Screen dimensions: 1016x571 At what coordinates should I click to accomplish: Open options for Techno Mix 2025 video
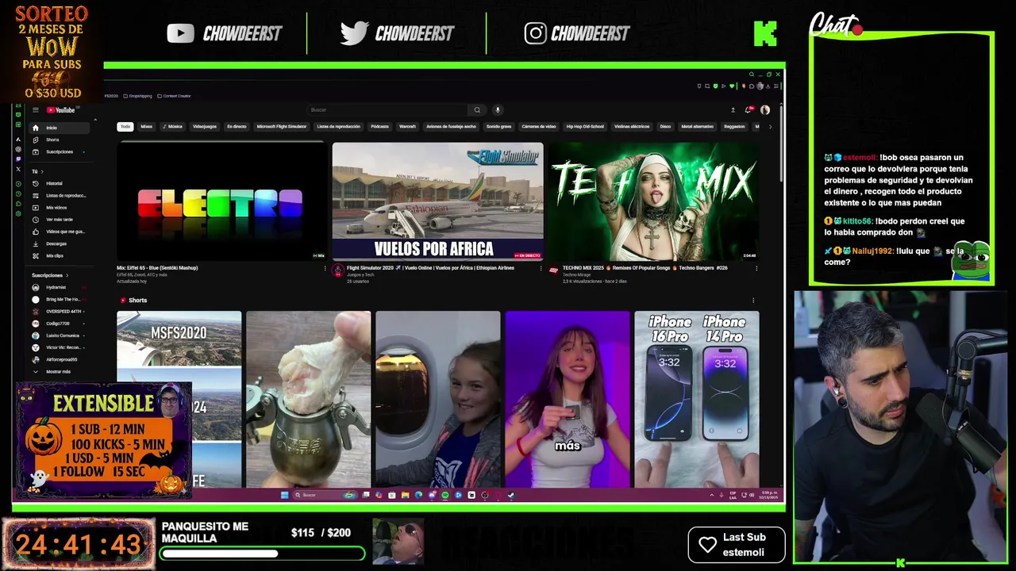pos(756,268)
